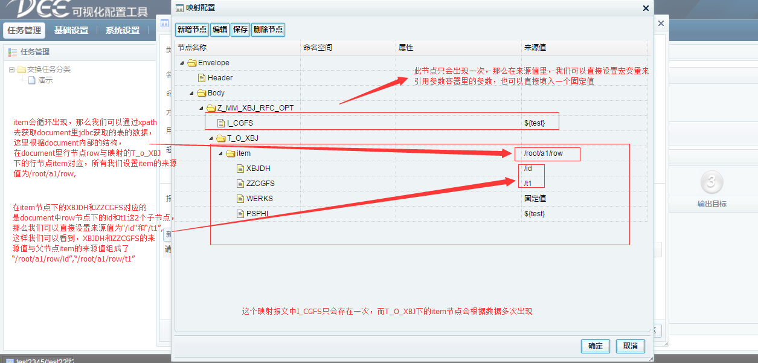Click the 节点名称 column header

coord(237,48)
